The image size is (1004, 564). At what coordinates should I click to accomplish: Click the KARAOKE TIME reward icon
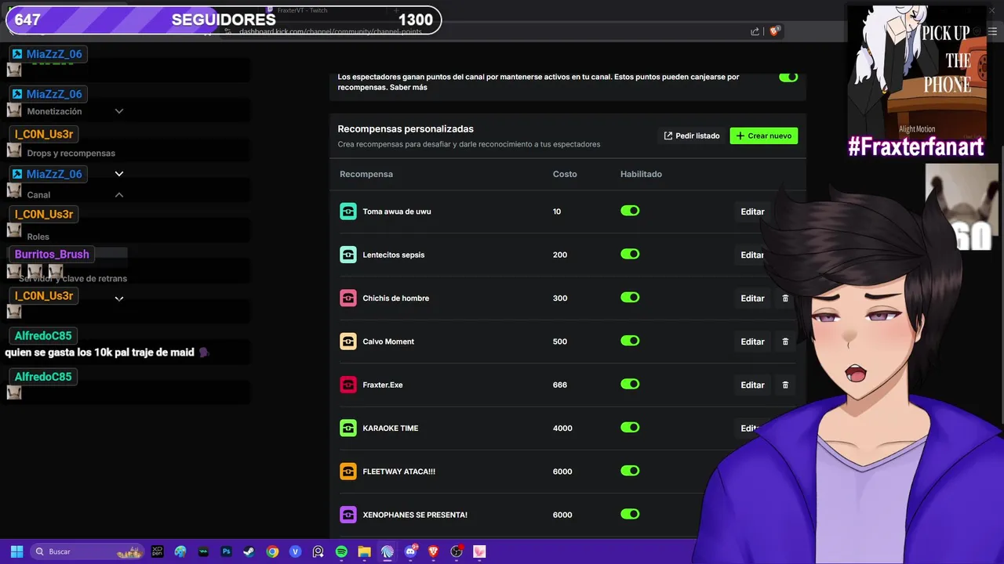348,428
